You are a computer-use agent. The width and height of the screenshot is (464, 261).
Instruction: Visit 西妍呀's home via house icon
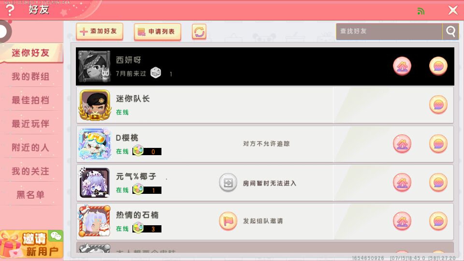click(x=402, y=66)
